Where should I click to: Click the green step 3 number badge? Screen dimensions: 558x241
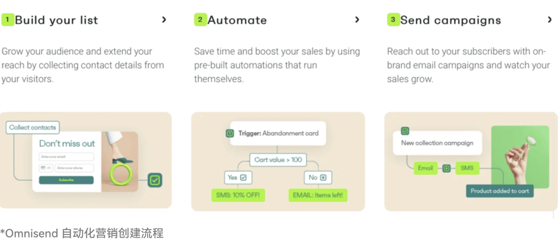(x=393, y=20)
